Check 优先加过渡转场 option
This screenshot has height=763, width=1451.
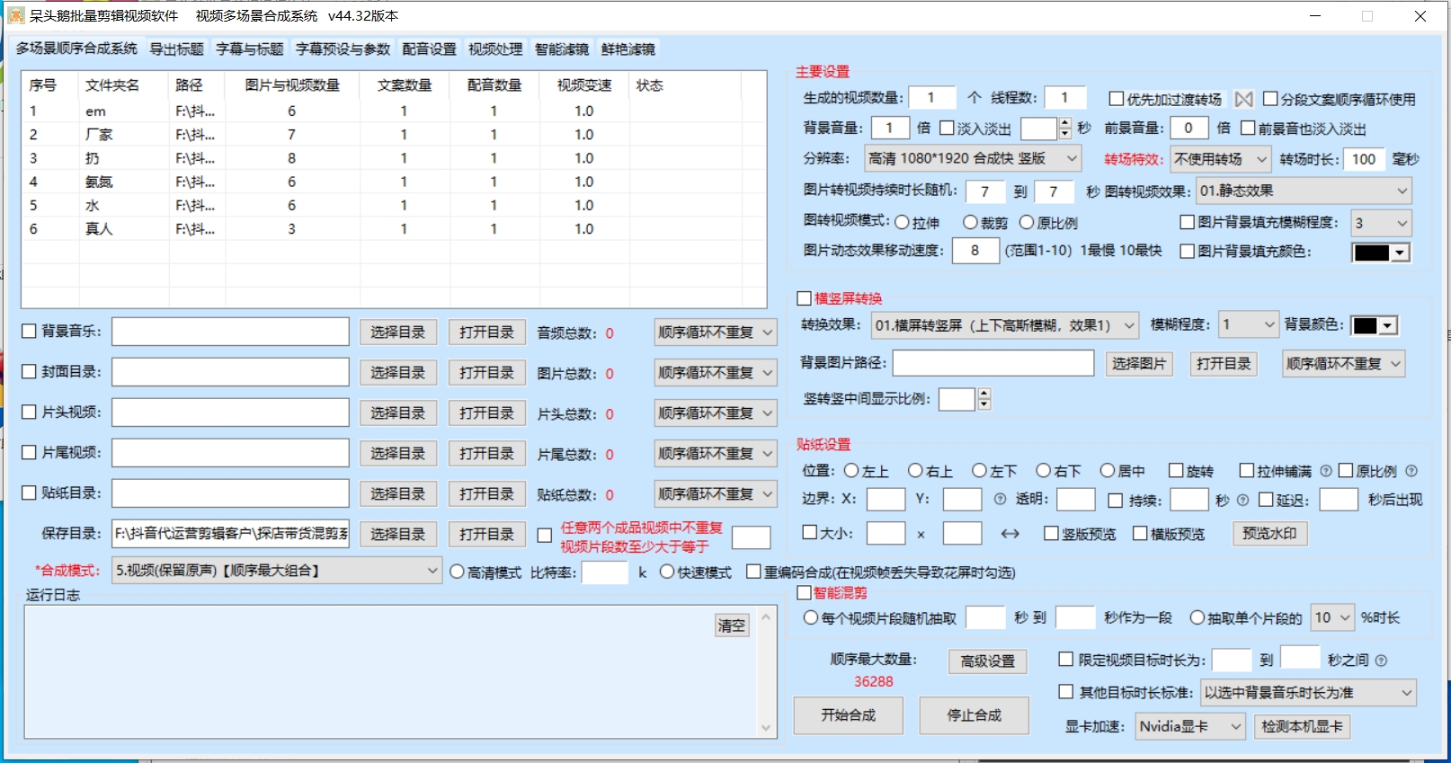pyautogui.click(x=1117, y=99)
